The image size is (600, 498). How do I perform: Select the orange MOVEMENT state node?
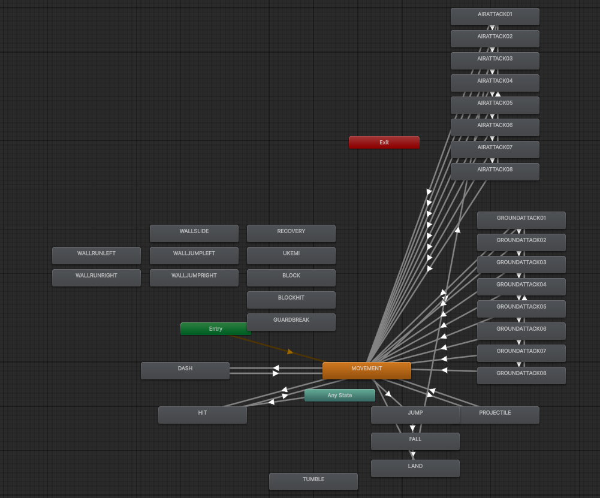click(366, 370)
